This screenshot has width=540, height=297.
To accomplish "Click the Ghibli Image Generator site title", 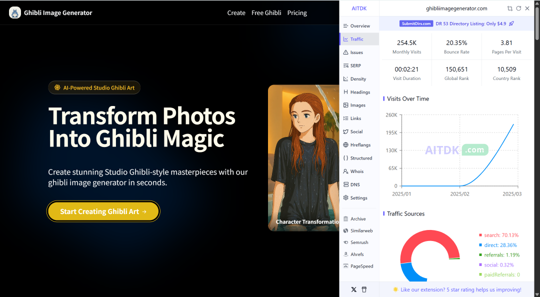I will [58, 12].
